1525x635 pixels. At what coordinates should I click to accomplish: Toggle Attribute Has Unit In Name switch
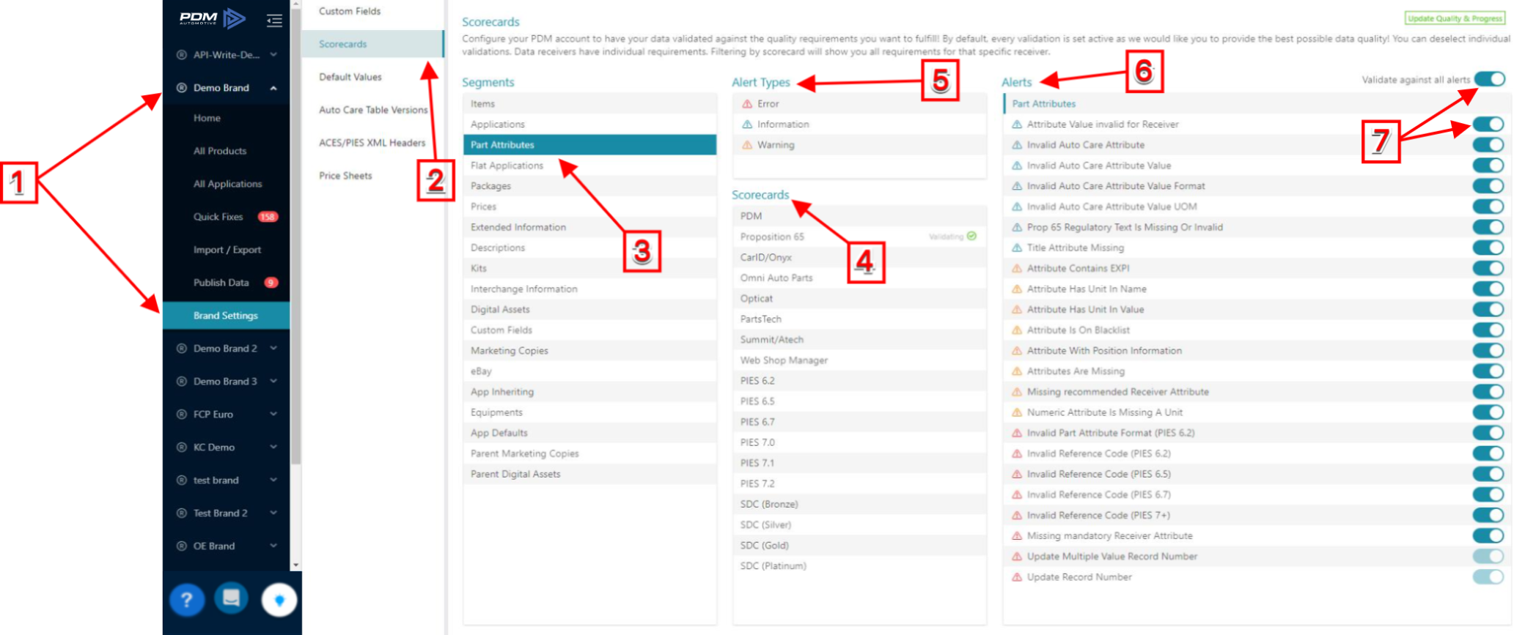(1488, 289)
